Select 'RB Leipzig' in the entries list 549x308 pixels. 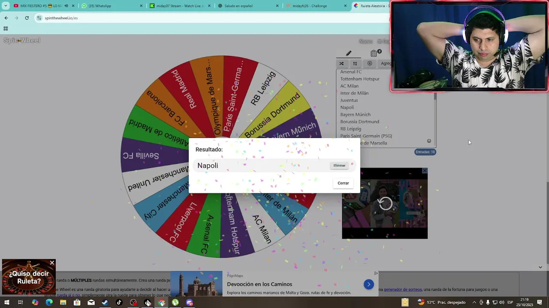(350, 129)
